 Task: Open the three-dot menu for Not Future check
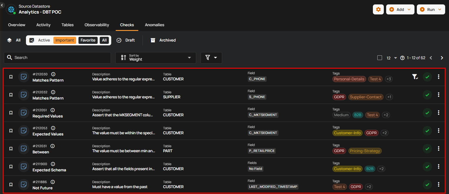coord(439,184)
